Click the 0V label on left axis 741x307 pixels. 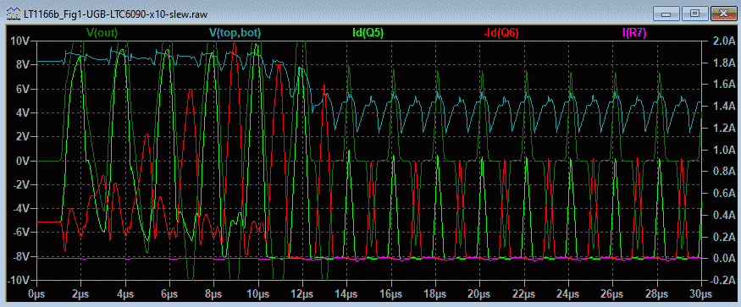click(22, 161)
